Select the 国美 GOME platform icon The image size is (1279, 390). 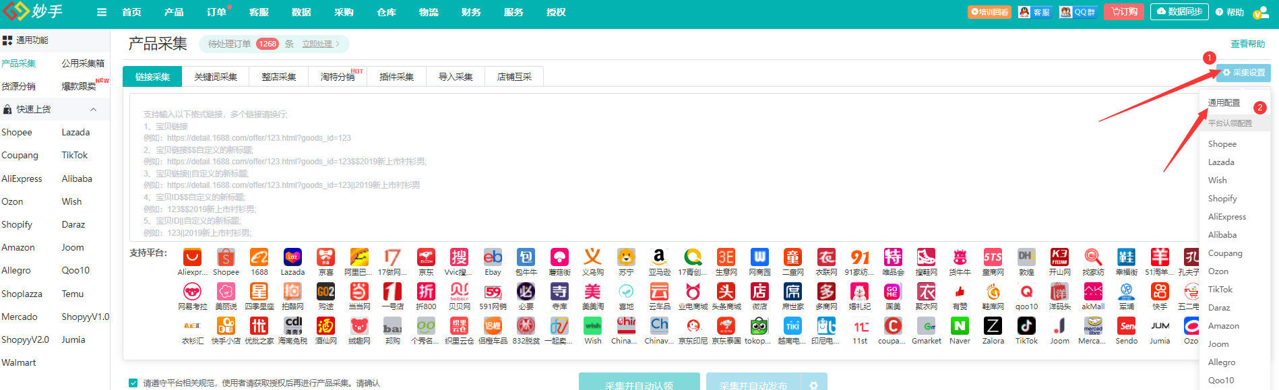coord(893,291)
